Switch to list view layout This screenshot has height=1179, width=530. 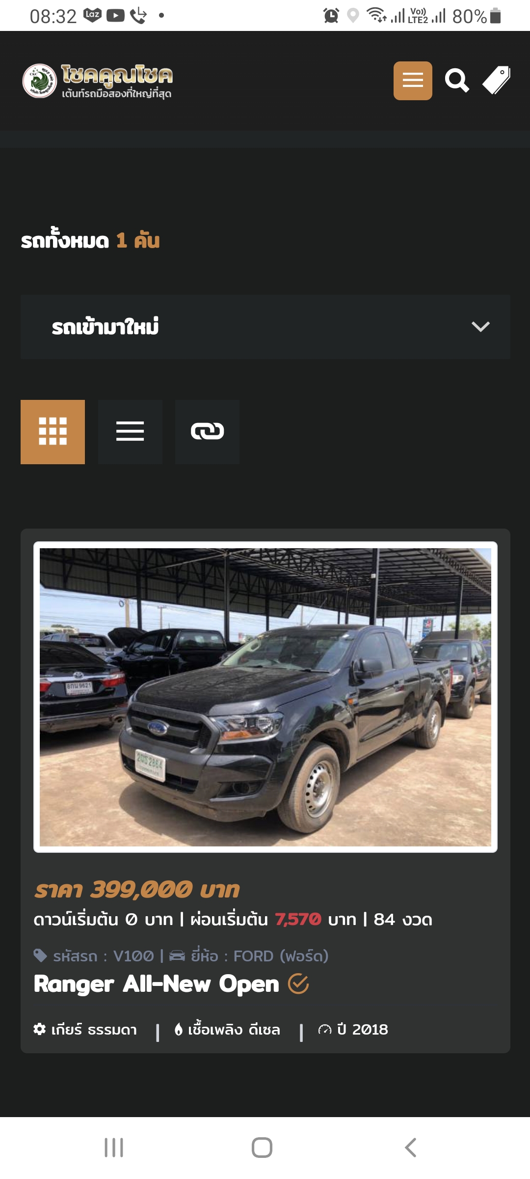130,432
